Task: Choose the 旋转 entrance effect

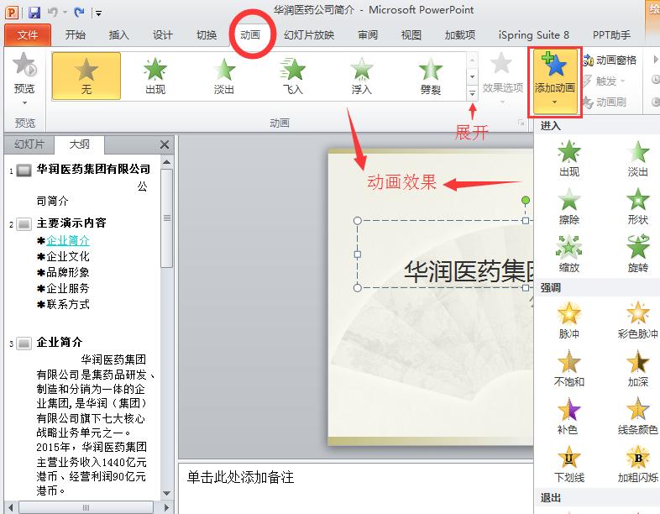Action: (x=637, y=254)
